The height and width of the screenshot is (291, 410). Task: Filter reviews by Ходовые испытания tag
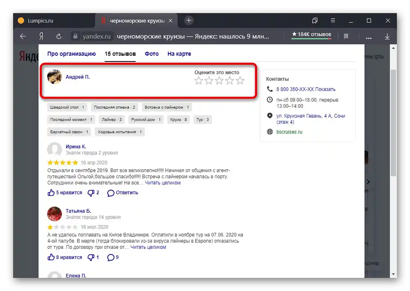(120, 132)
